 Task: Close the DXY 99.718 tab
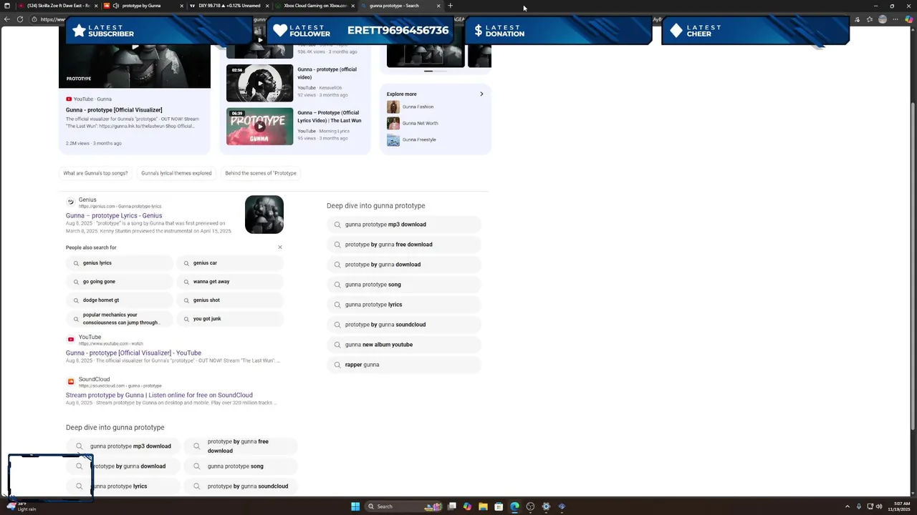268,6
